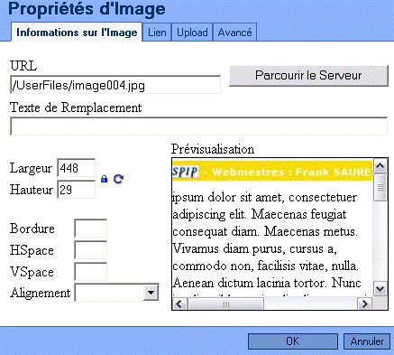
Task: Click the preview scroll up arrow
Action: pyautogui.click(x=380, y=165)
